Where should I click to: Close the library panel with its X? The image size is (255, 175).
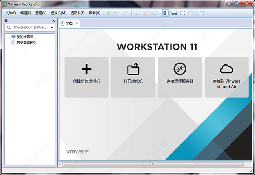pyautogui.click(x=53, y=20)
